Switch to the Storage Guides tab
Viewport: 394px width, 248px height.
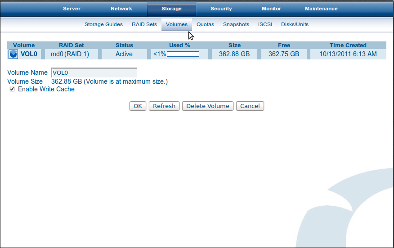103,24
